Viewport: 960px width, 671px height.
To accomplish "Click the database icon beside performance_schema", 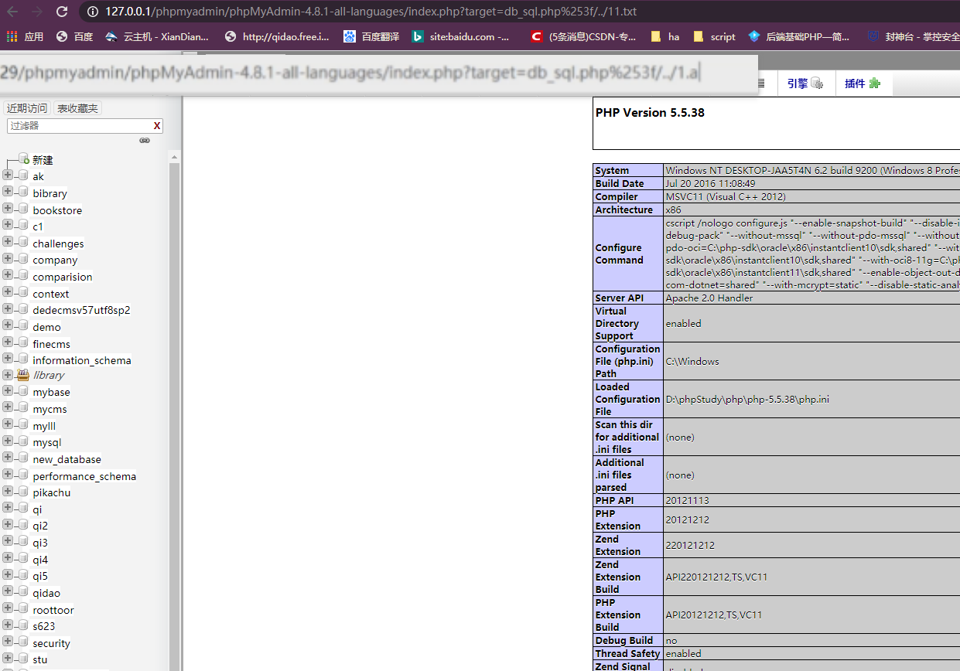I will [23, 475].
